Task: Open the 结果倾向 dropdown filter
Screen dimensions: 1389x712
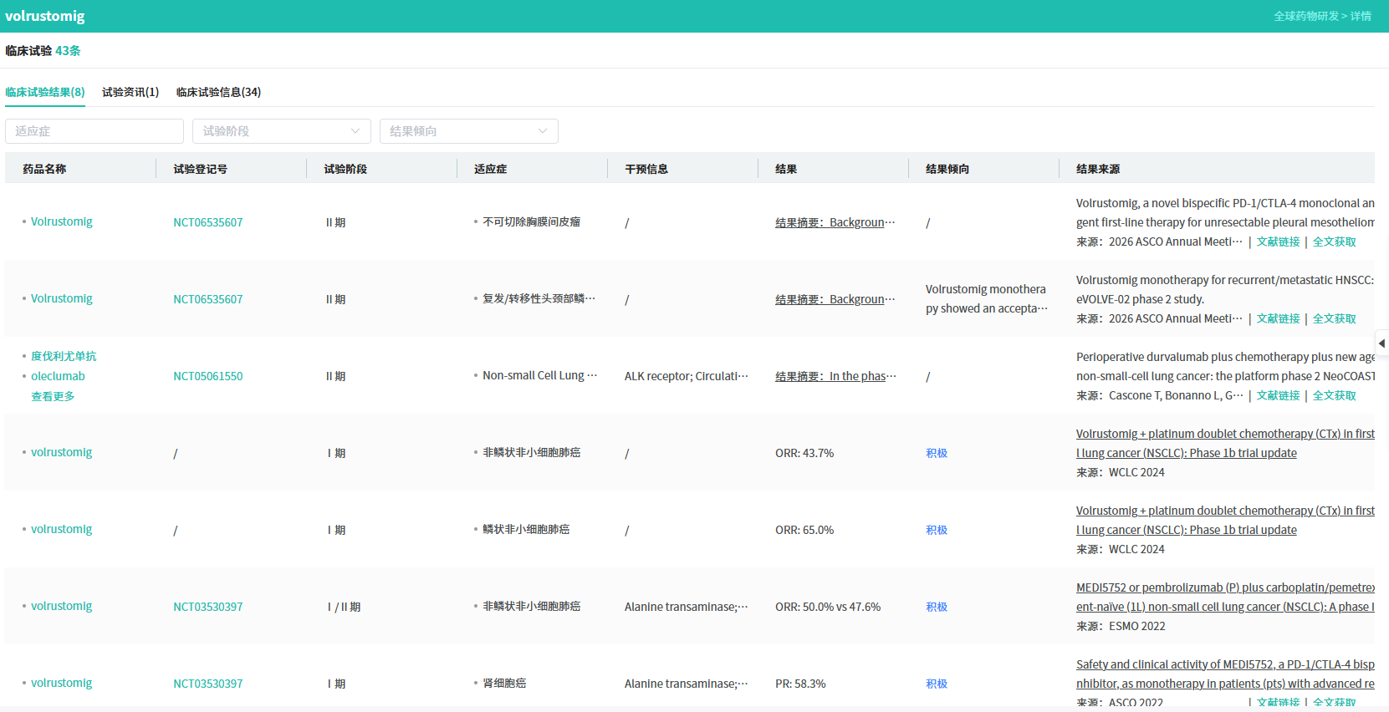Action: [x=469, y=131]
